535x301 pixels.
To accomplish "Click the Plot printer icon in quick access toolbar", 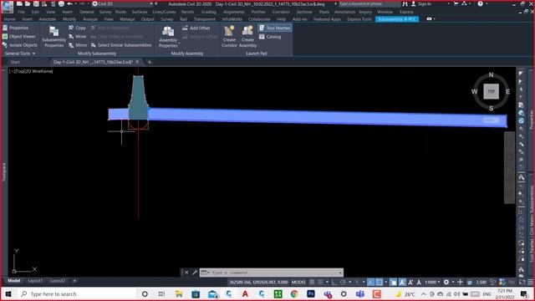I will [x=61, y=3].
